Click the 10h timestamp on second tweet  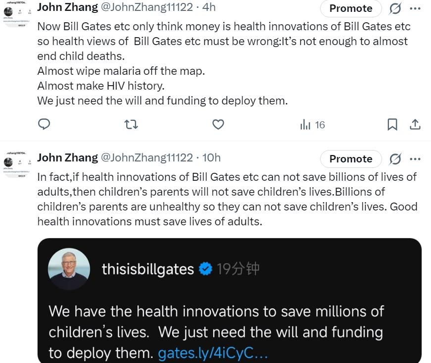pyautogui.click(x=211, y=157)
